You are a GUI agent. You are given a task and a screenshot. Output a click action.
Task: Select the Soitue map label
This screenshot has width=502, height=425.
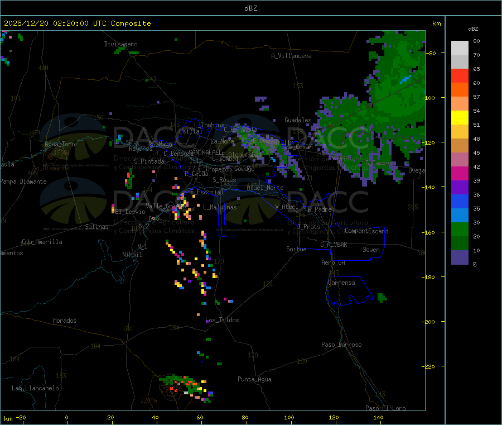tap(296, 249)
